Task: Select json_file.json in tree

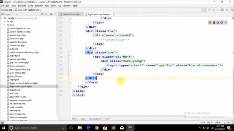Action: [x=16, y=76]
